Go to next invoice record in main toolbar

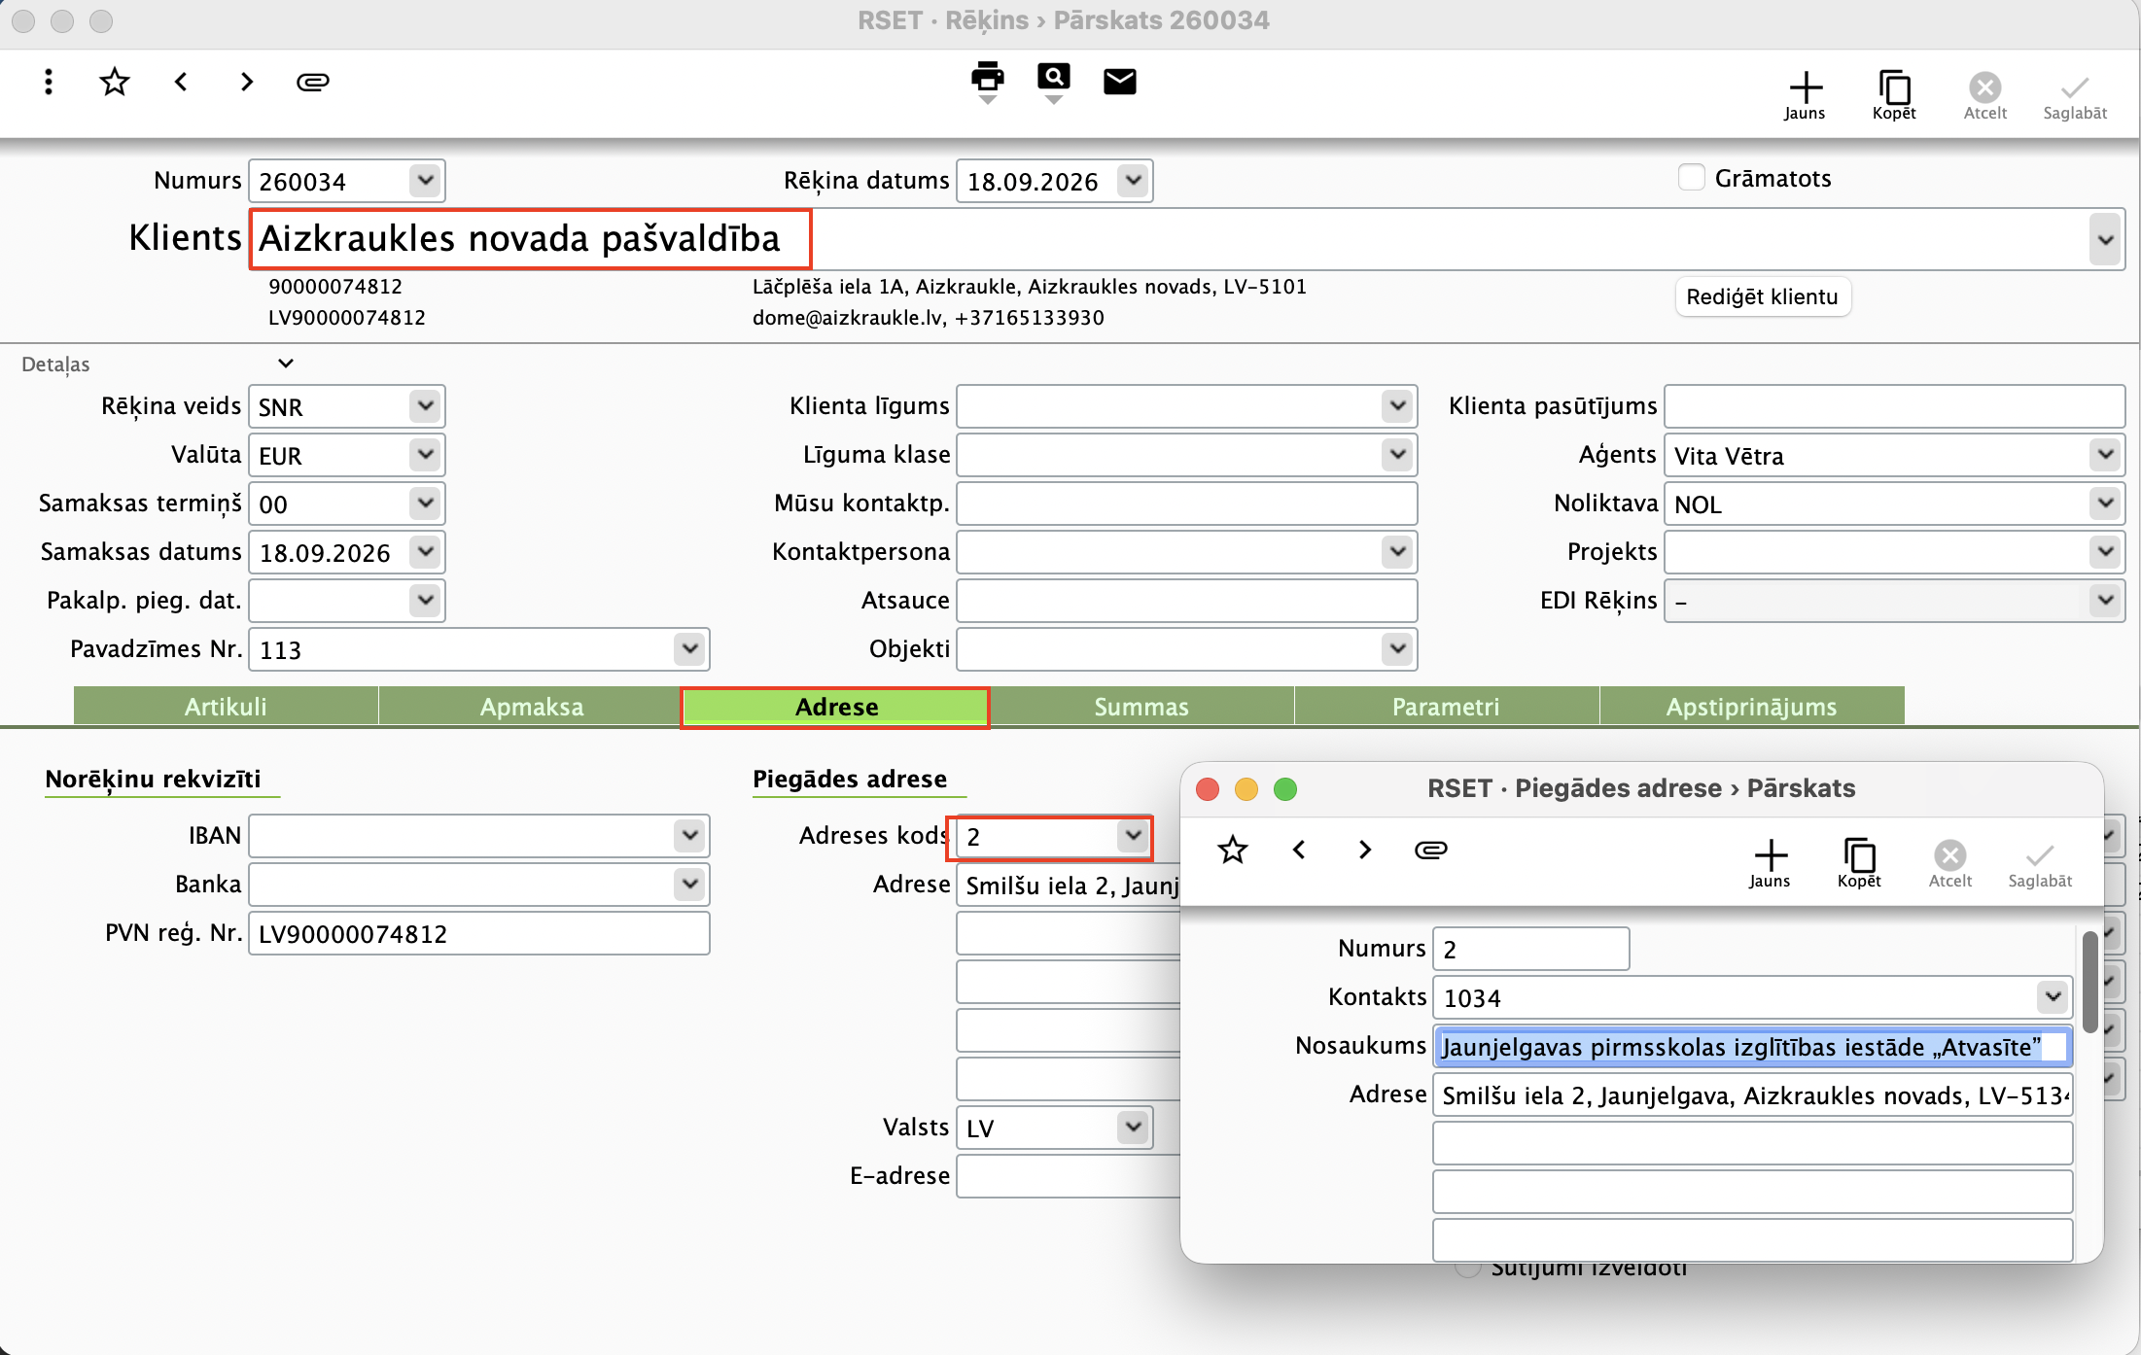tap(247, 82)
